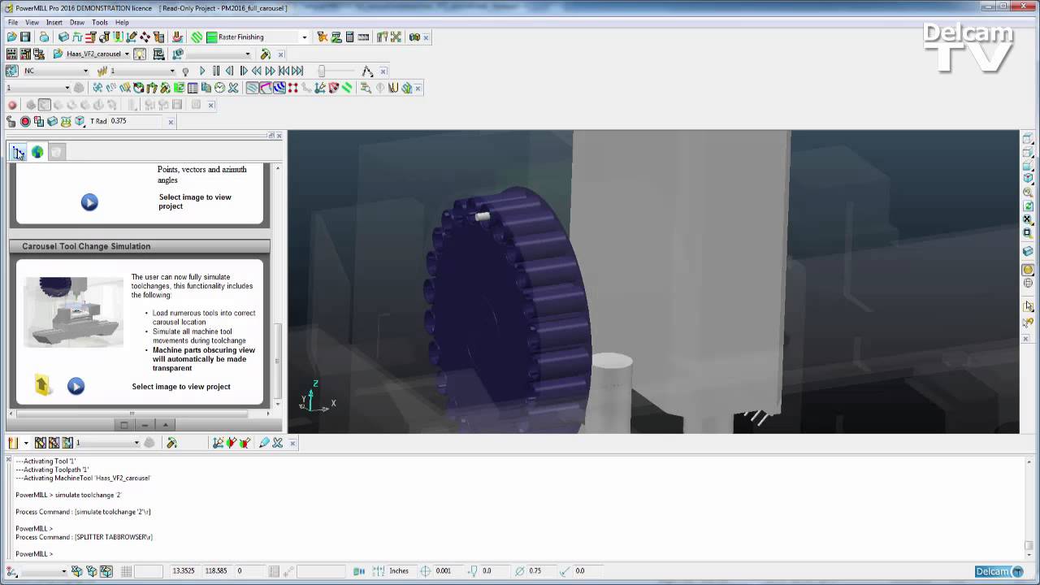Close the T Rad toolbar

tap(171, 122)
